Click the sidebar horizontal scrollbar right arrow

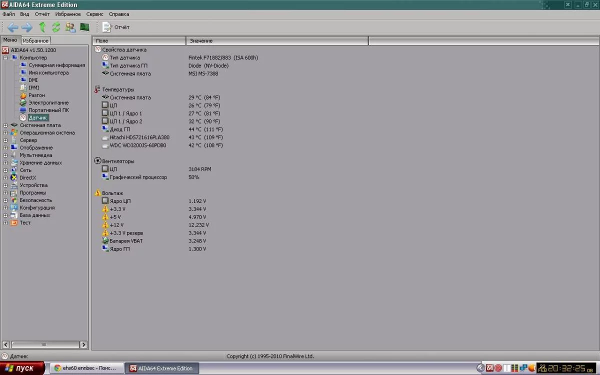(83, 344)
